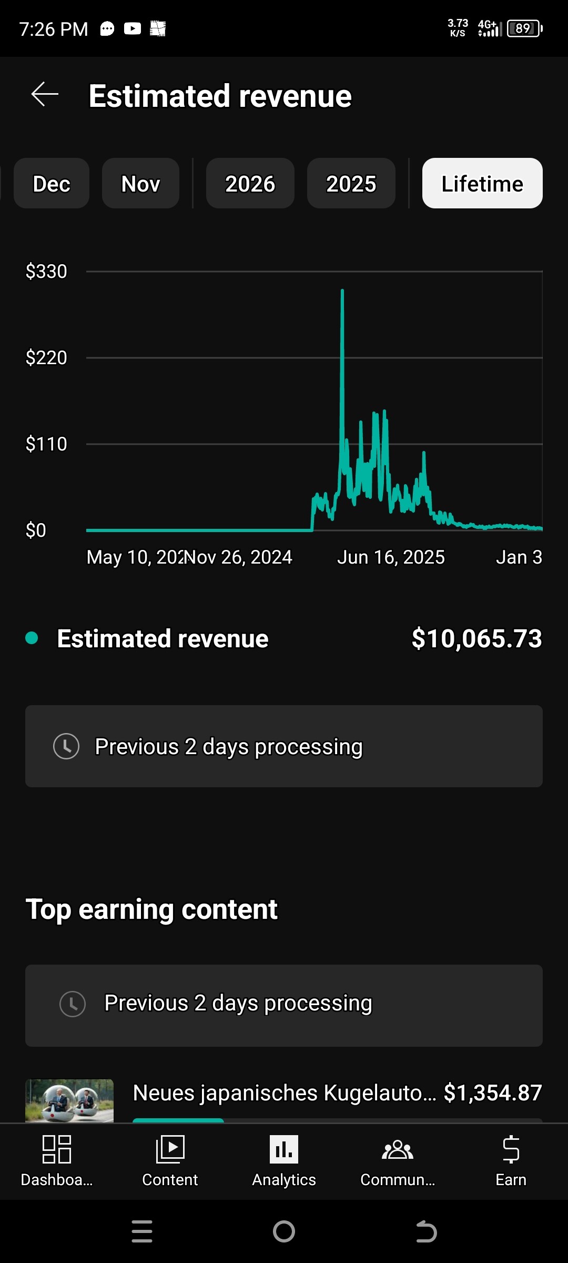Tap the back arrow icon
Viewport: 568px width, 1263px height.
(x=45, y=95)
